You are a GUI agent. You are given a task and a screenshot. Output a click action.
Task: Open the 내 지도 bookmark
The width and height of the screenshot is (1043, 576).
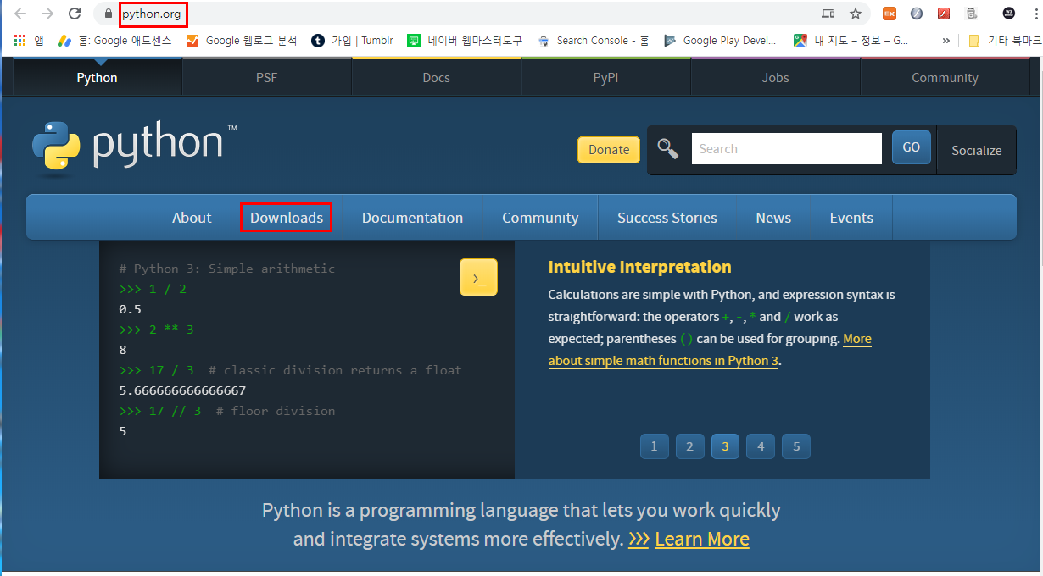[x=851, y=40]
